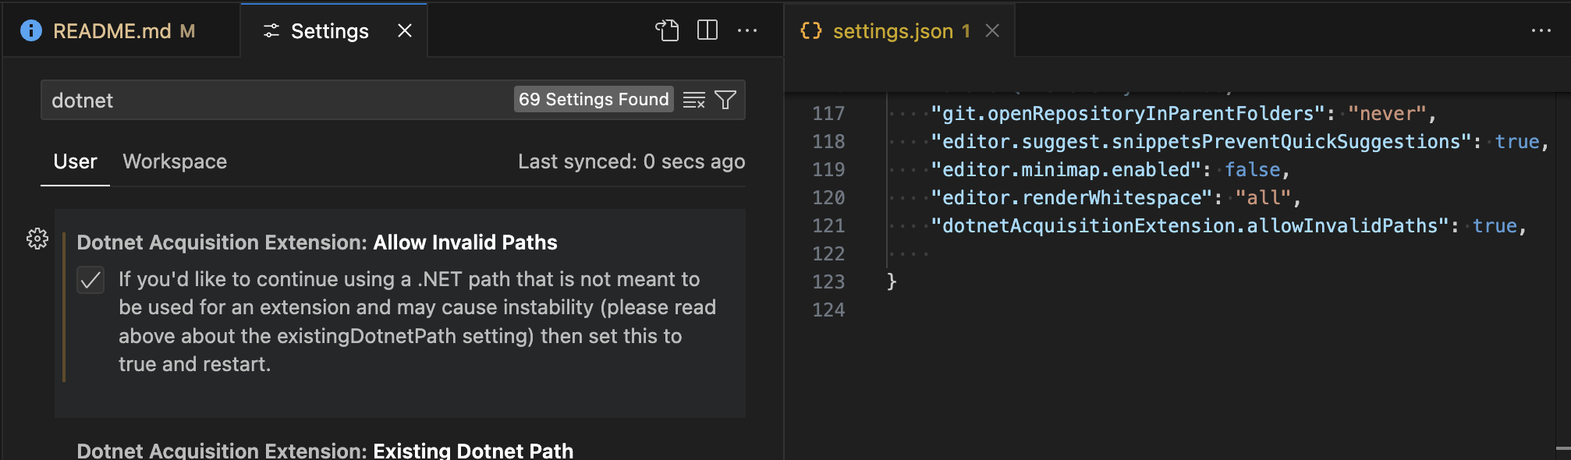Open More Actions menu in Settings group
Screen dimensions: 1571x460
[747, 30]
